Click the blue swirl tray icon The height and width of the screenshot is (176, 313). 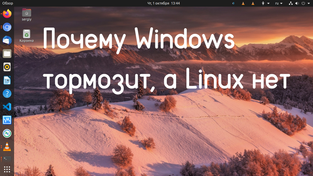tap(233, 3)
